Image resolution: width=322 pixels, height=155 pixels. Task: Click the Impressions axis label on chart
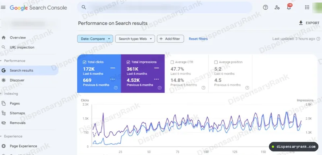point(305,100)
